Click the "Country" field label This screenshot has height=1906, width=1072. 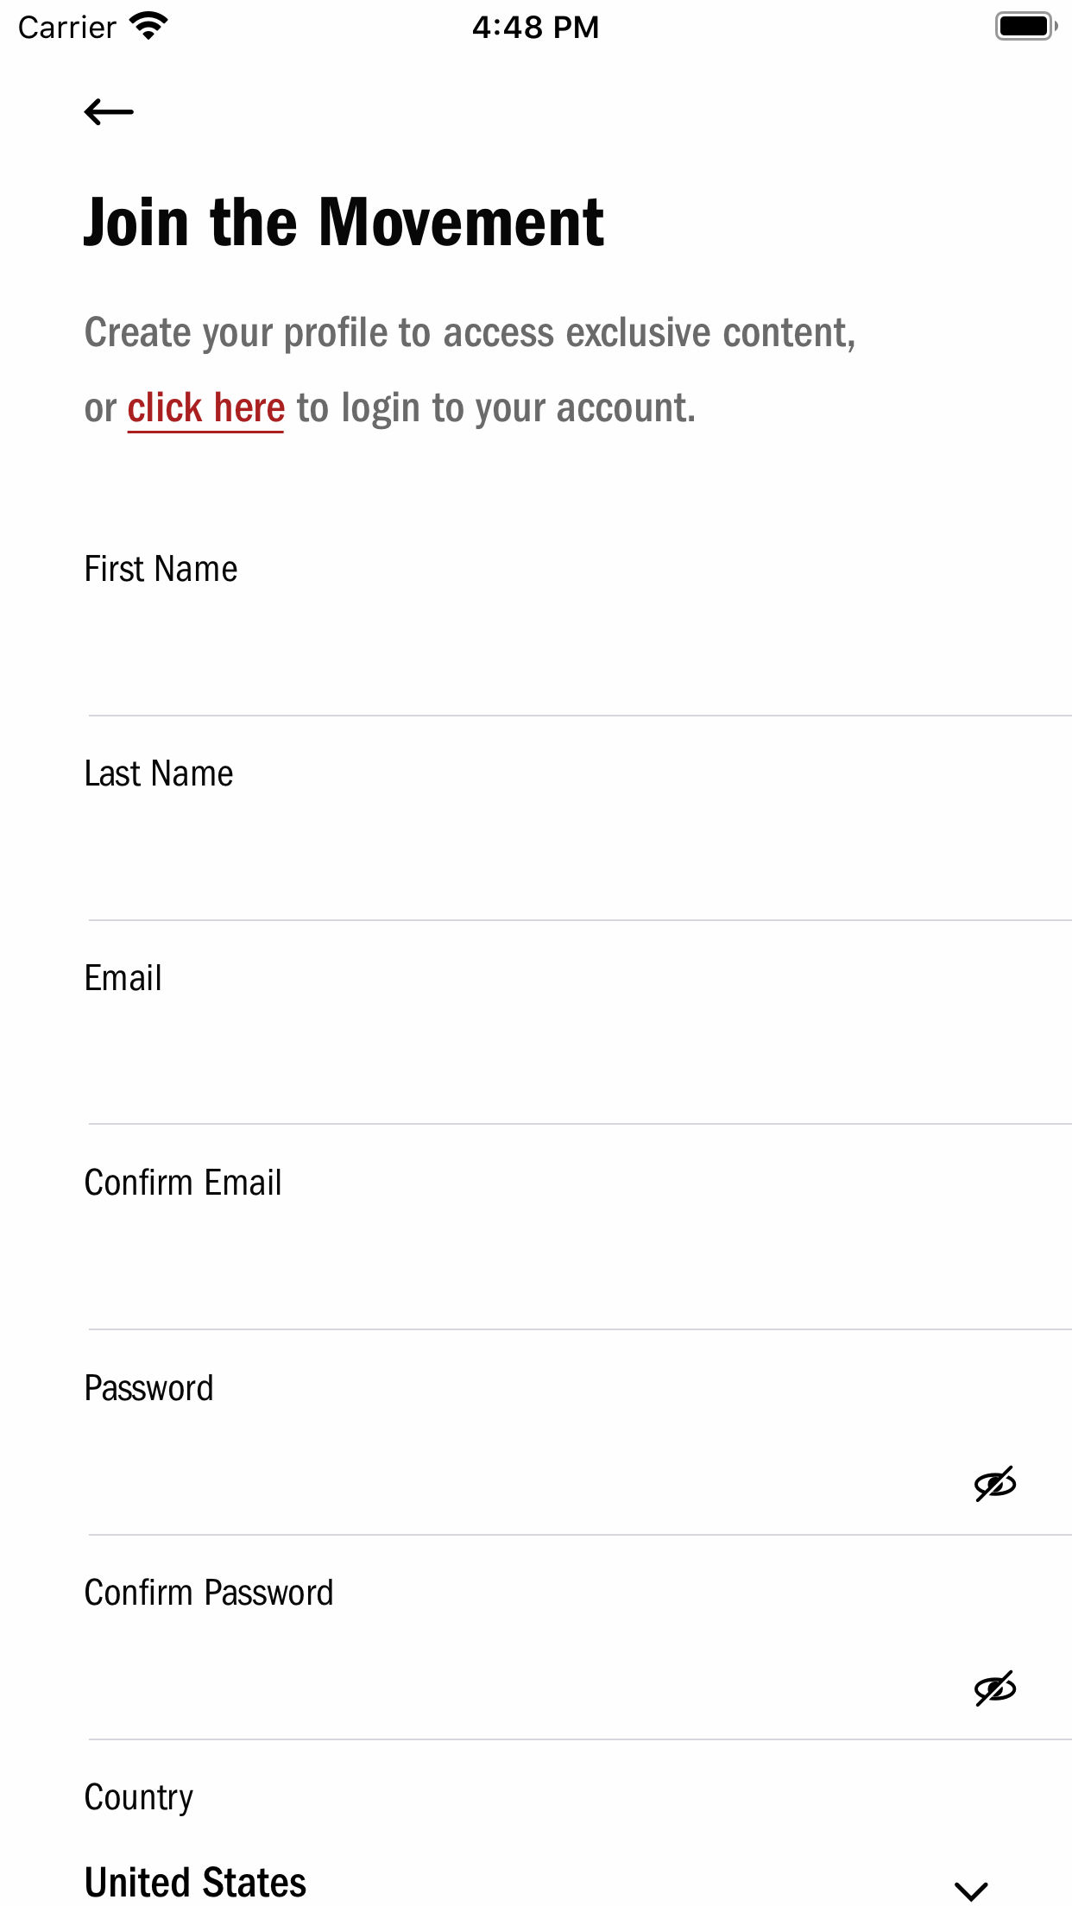[x=139, y=1798]
